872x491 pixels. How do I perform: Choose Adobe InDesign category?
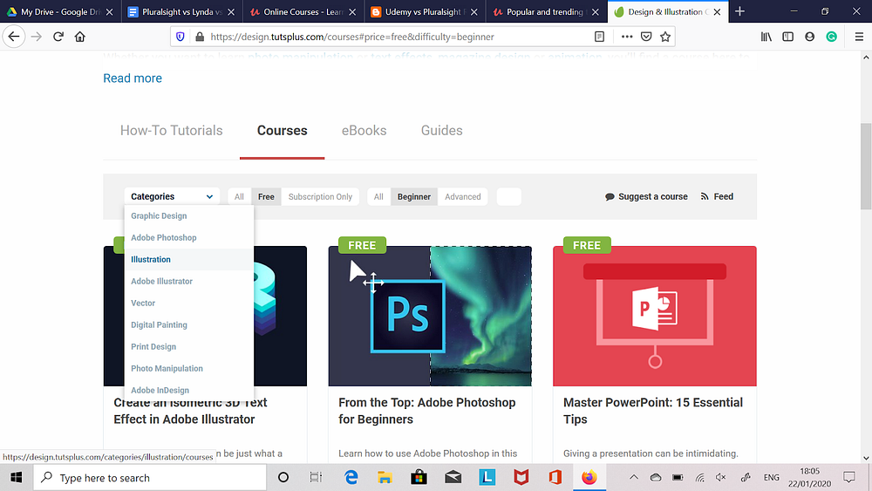pyautogui.click(x=189, y=391)
